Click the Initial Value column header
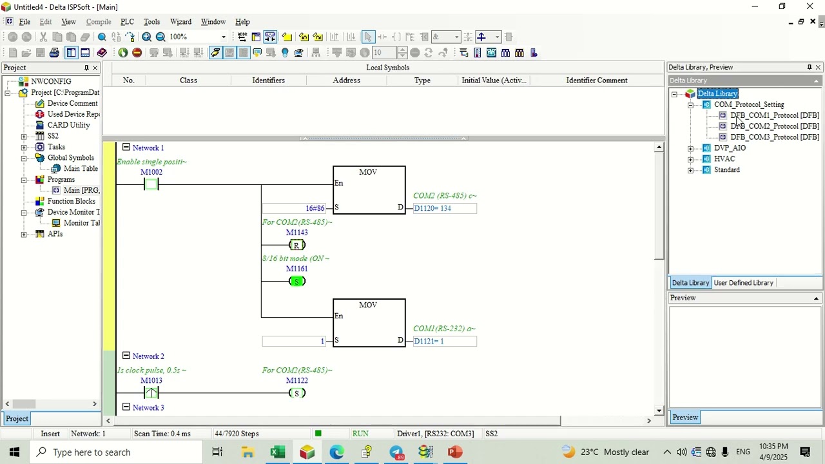 (494, 80)
